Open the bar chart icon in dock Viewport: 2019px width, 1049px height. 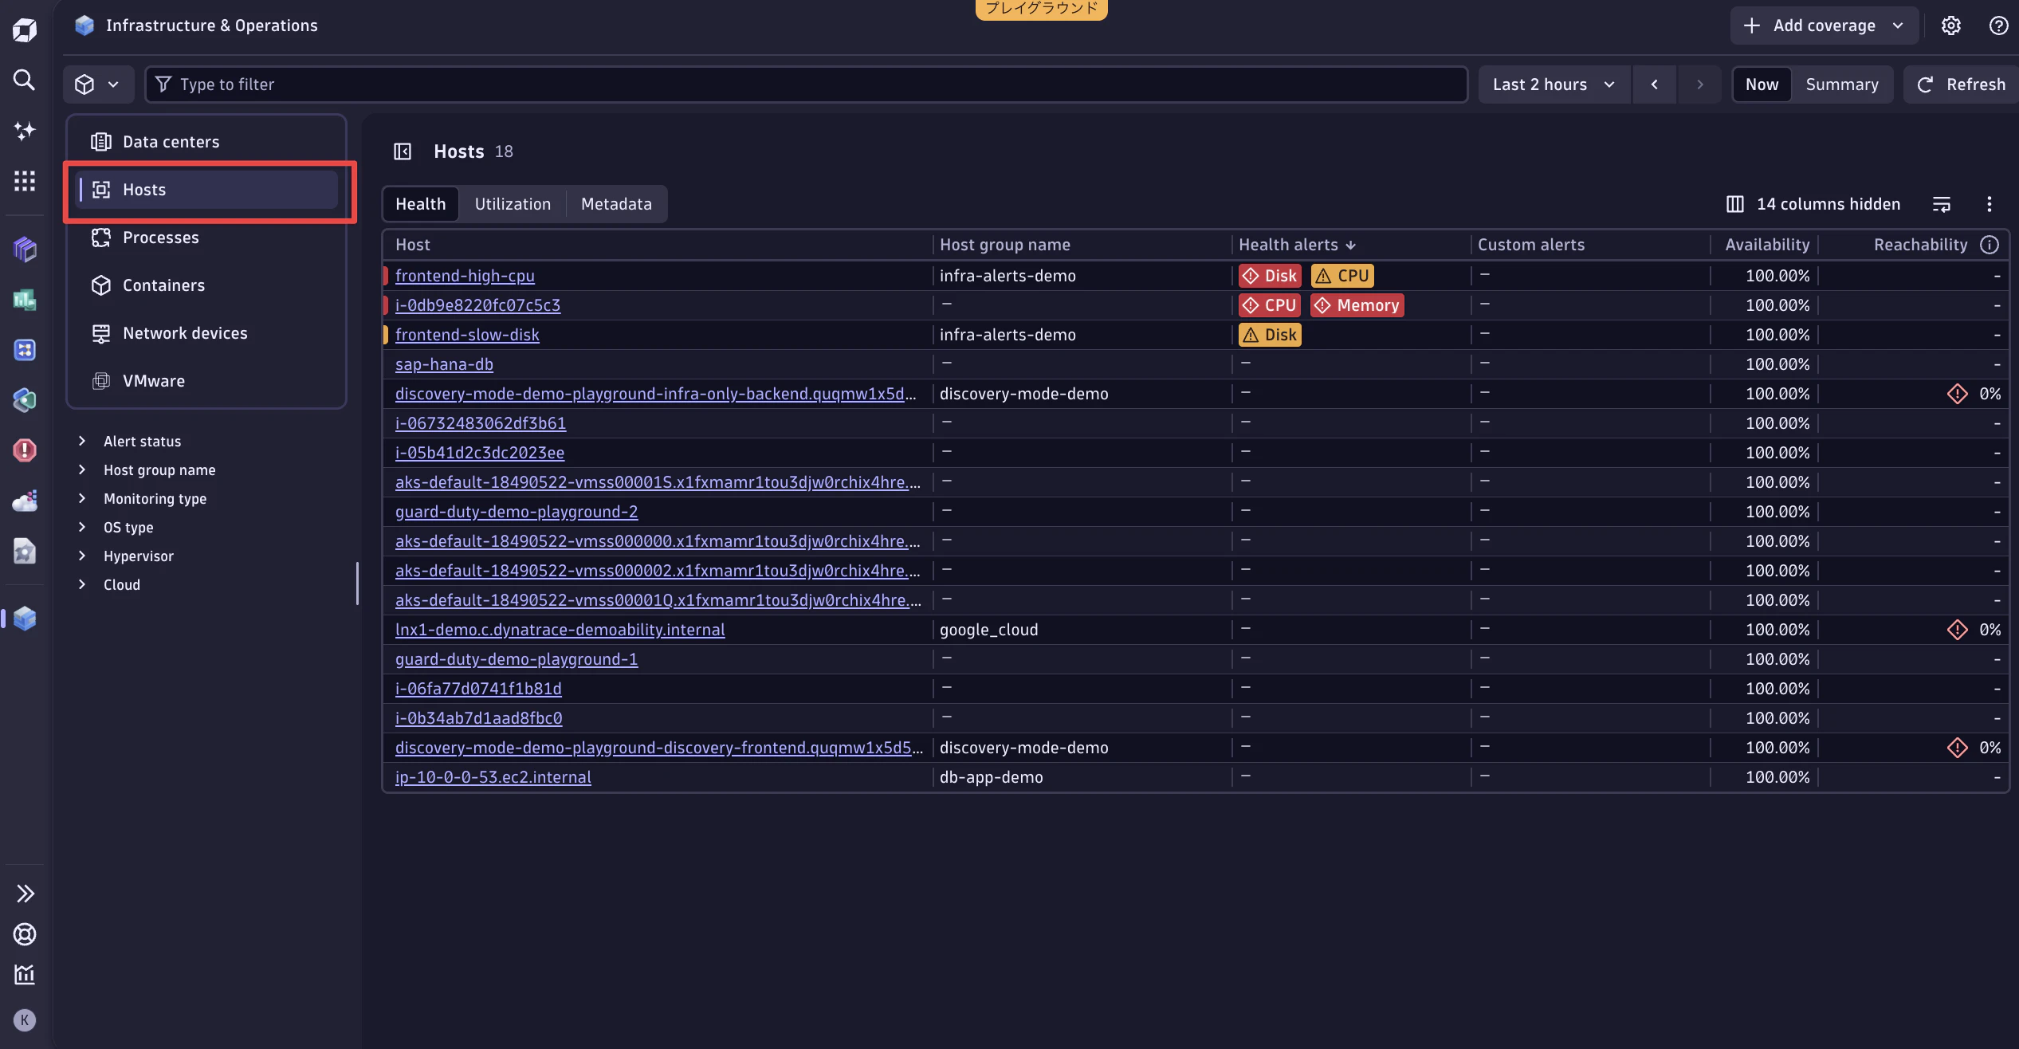click(25, 974)
